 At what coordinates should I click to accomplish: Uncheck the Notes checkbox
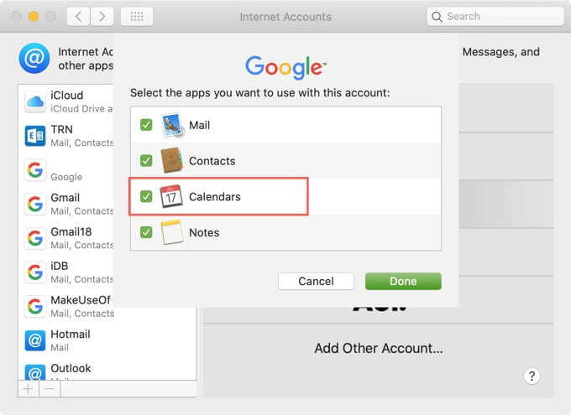tap(146, 232)
